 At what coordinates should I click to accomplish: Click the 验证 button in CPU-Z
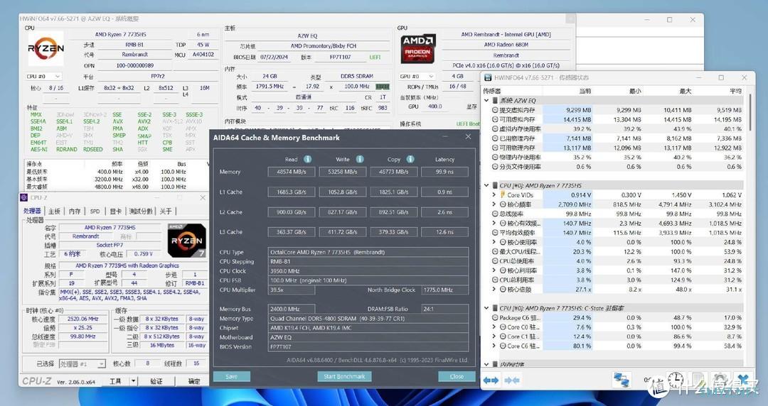click(x=156, y=381)
